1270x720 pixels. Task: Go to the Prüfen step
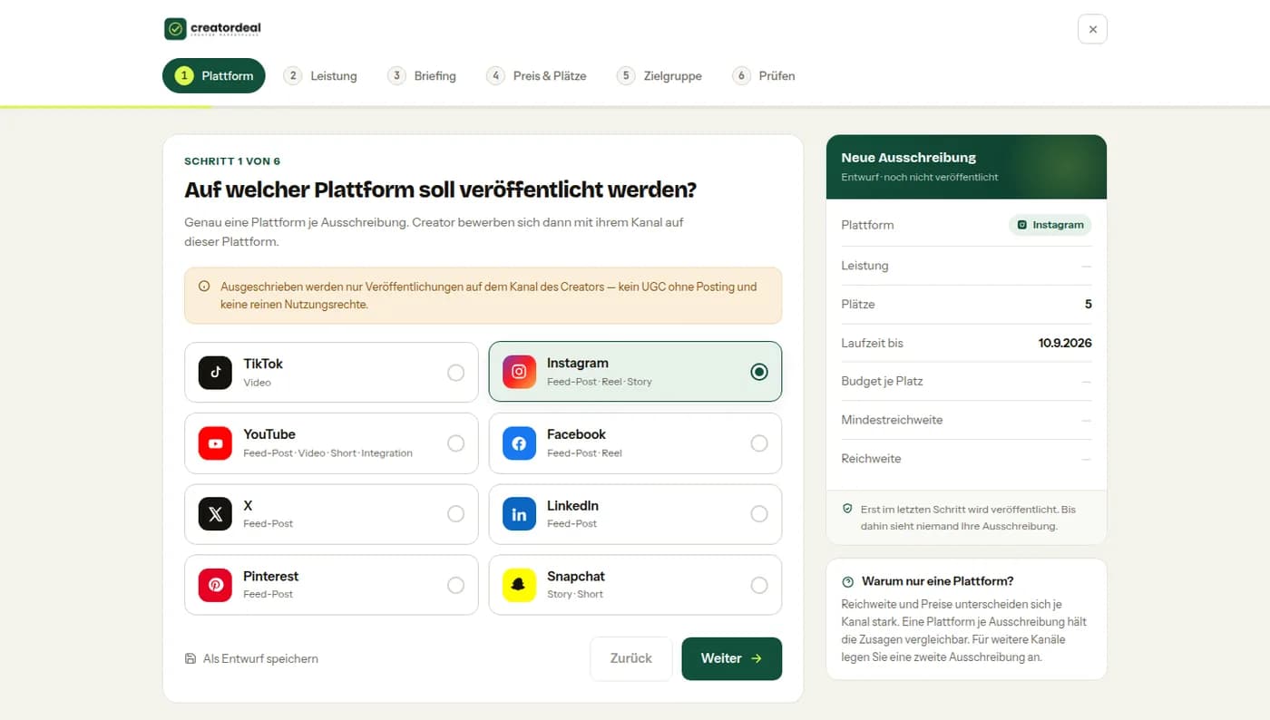tap(764, 76)
